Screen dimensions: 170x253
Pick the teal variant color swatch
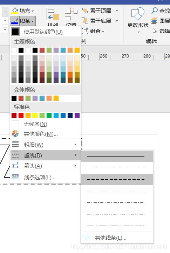tap(42, 98)
